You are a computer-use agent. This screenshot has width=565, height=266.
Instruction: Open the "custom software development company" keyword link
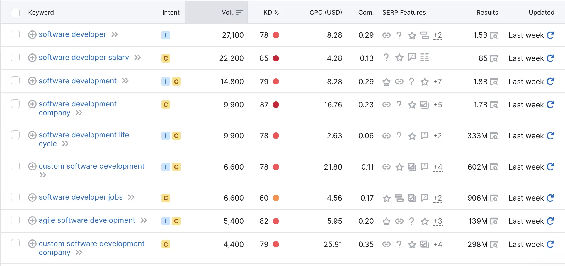[x=91, y=243]
